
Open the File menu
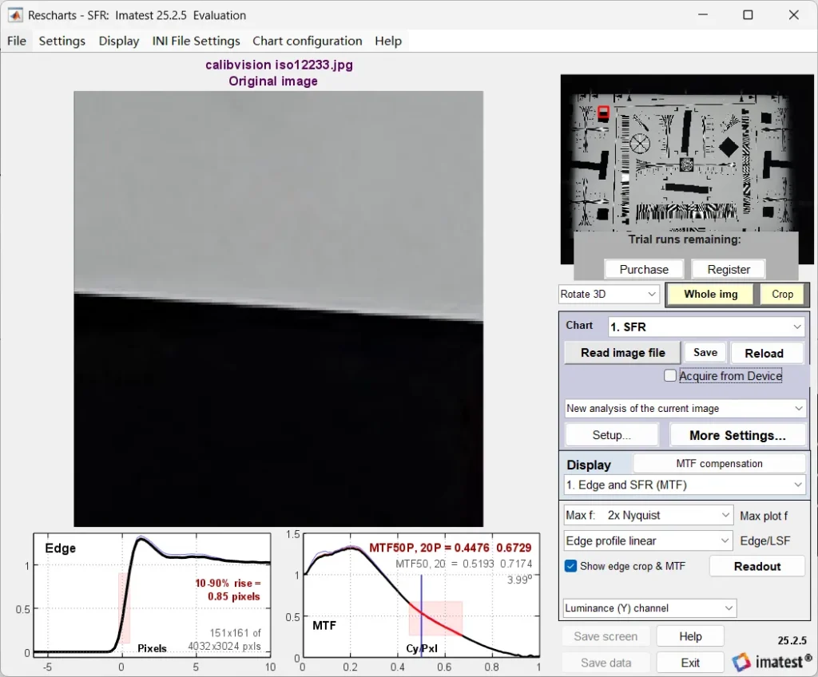tap(17, 41)
